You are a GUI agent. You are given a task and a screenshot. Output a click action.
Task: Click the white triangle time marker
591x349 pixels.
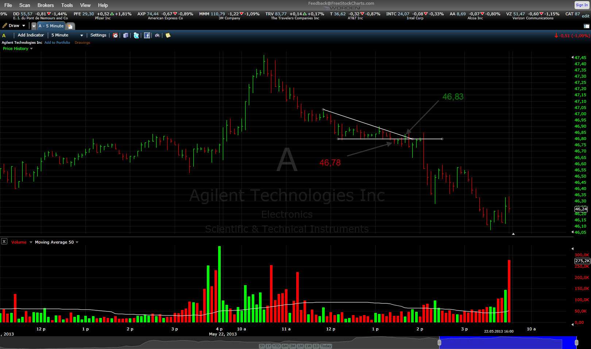coord(513,234)
